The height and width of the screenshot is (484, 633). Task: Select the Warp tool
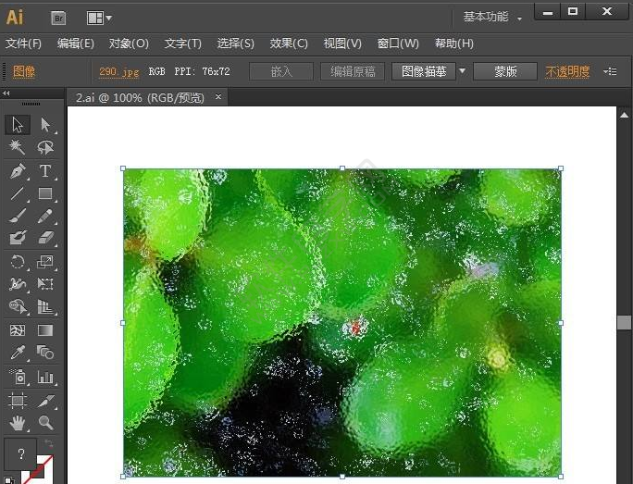click(x=18, y=284)
